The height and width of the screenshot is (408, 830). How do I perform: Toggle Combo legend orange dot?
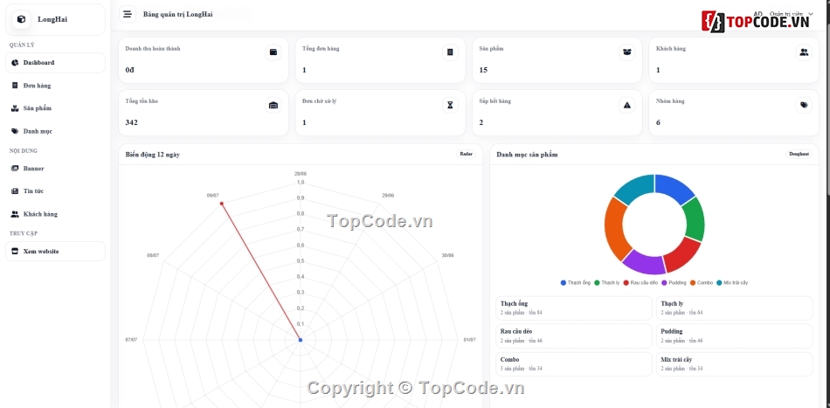click(693, 282)
